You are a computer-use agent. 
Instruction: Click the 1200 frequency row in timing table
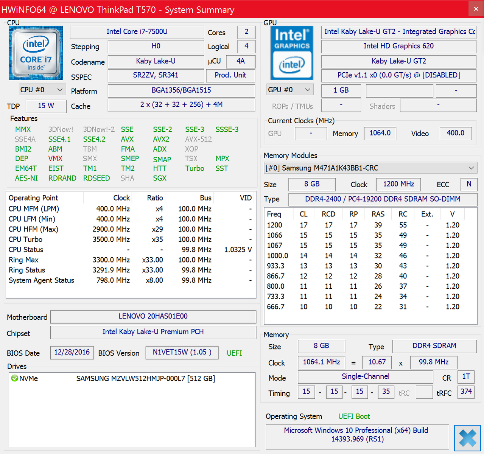(x=275, y=225)
